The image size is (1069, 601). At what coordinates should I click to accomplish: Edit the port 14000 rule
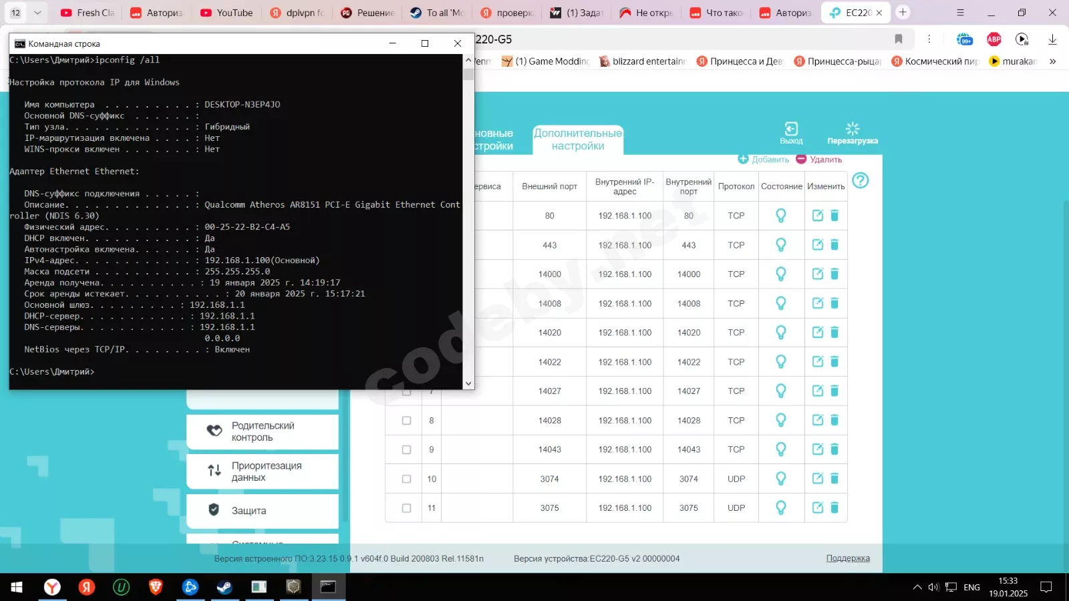tap(817, 274)
